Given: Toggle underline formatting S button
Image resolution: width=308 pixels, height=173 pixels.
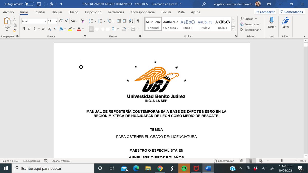Looking at the screenshot, I should pos(35,29).
